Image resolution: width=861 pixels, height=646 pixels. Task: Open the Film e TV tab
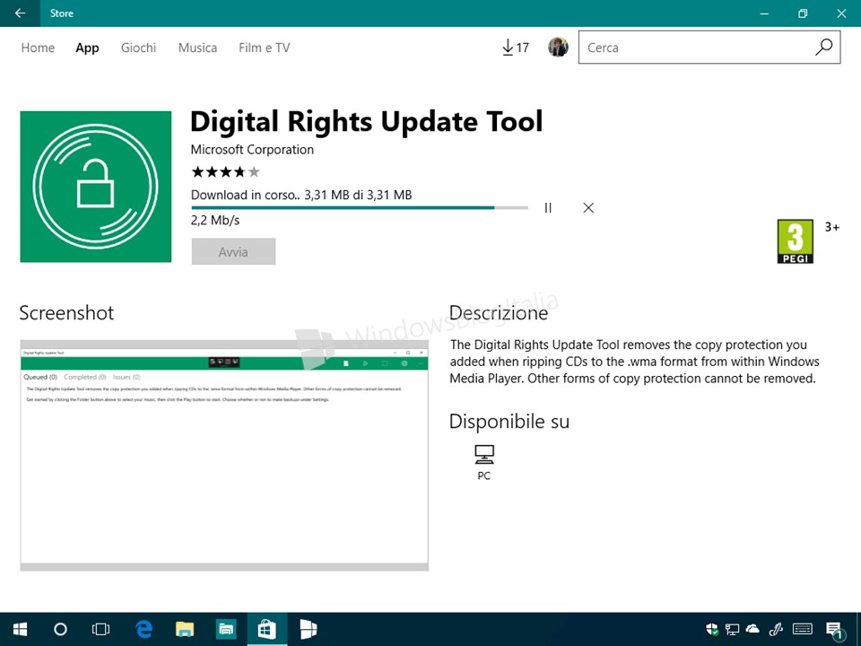click(264, 48)
